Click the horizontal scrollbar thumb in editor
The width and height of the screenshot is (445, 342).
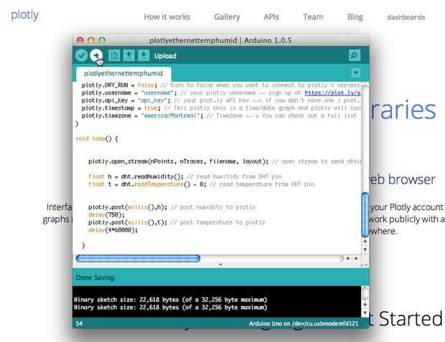[138, 258]
